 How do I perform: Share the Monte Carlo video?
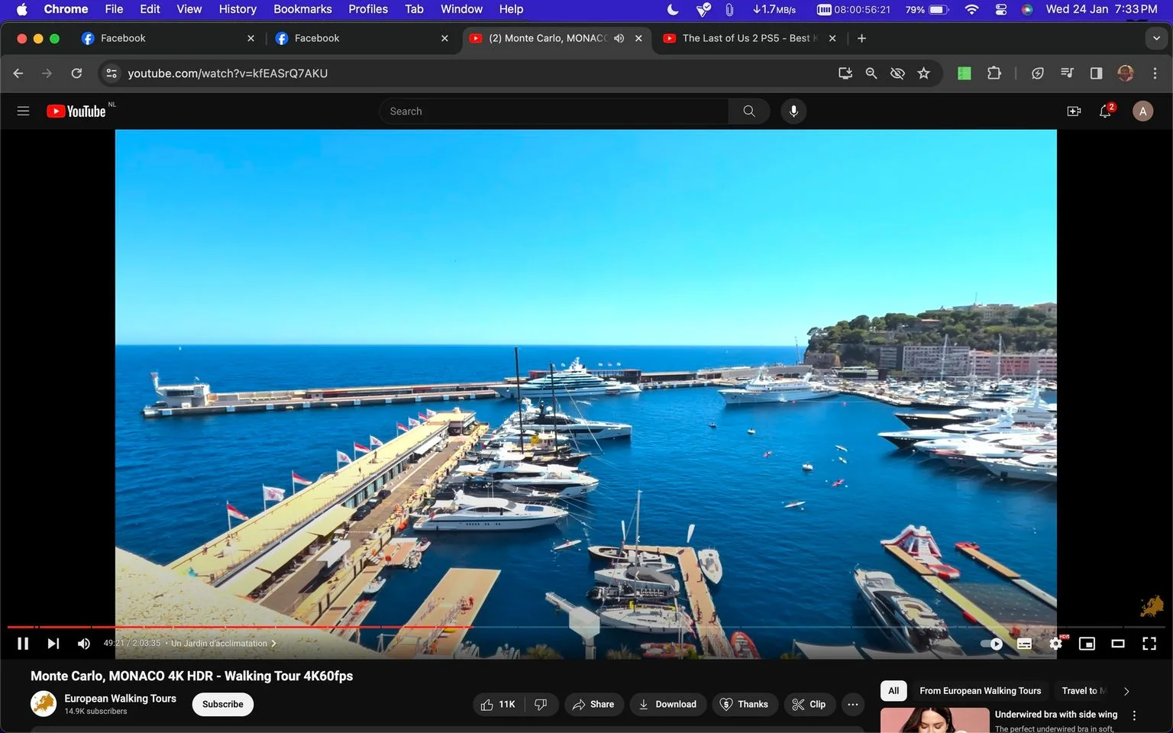coord(593,704)
